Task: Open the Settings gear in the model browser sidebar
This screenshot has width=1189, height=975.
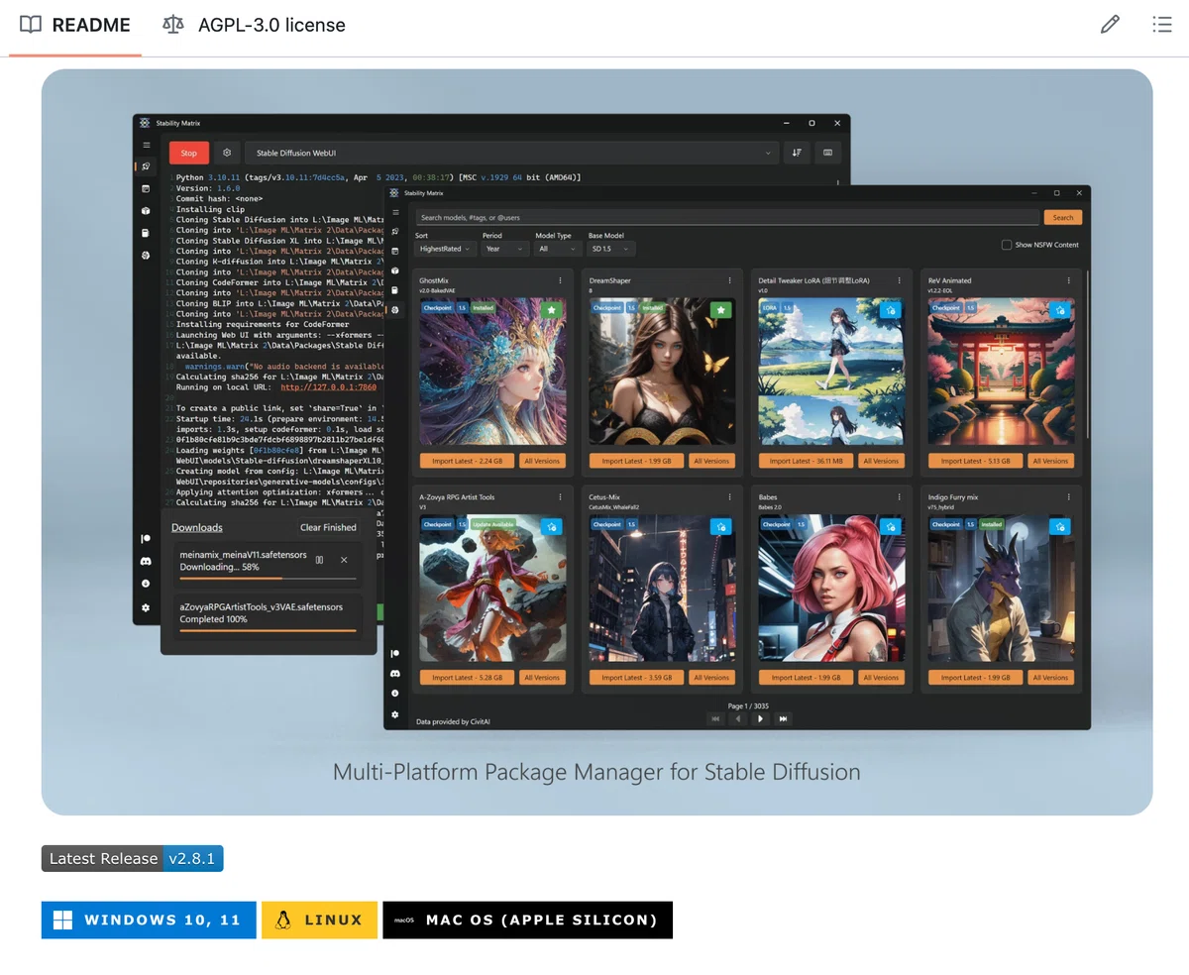Action: pos(395,714)
